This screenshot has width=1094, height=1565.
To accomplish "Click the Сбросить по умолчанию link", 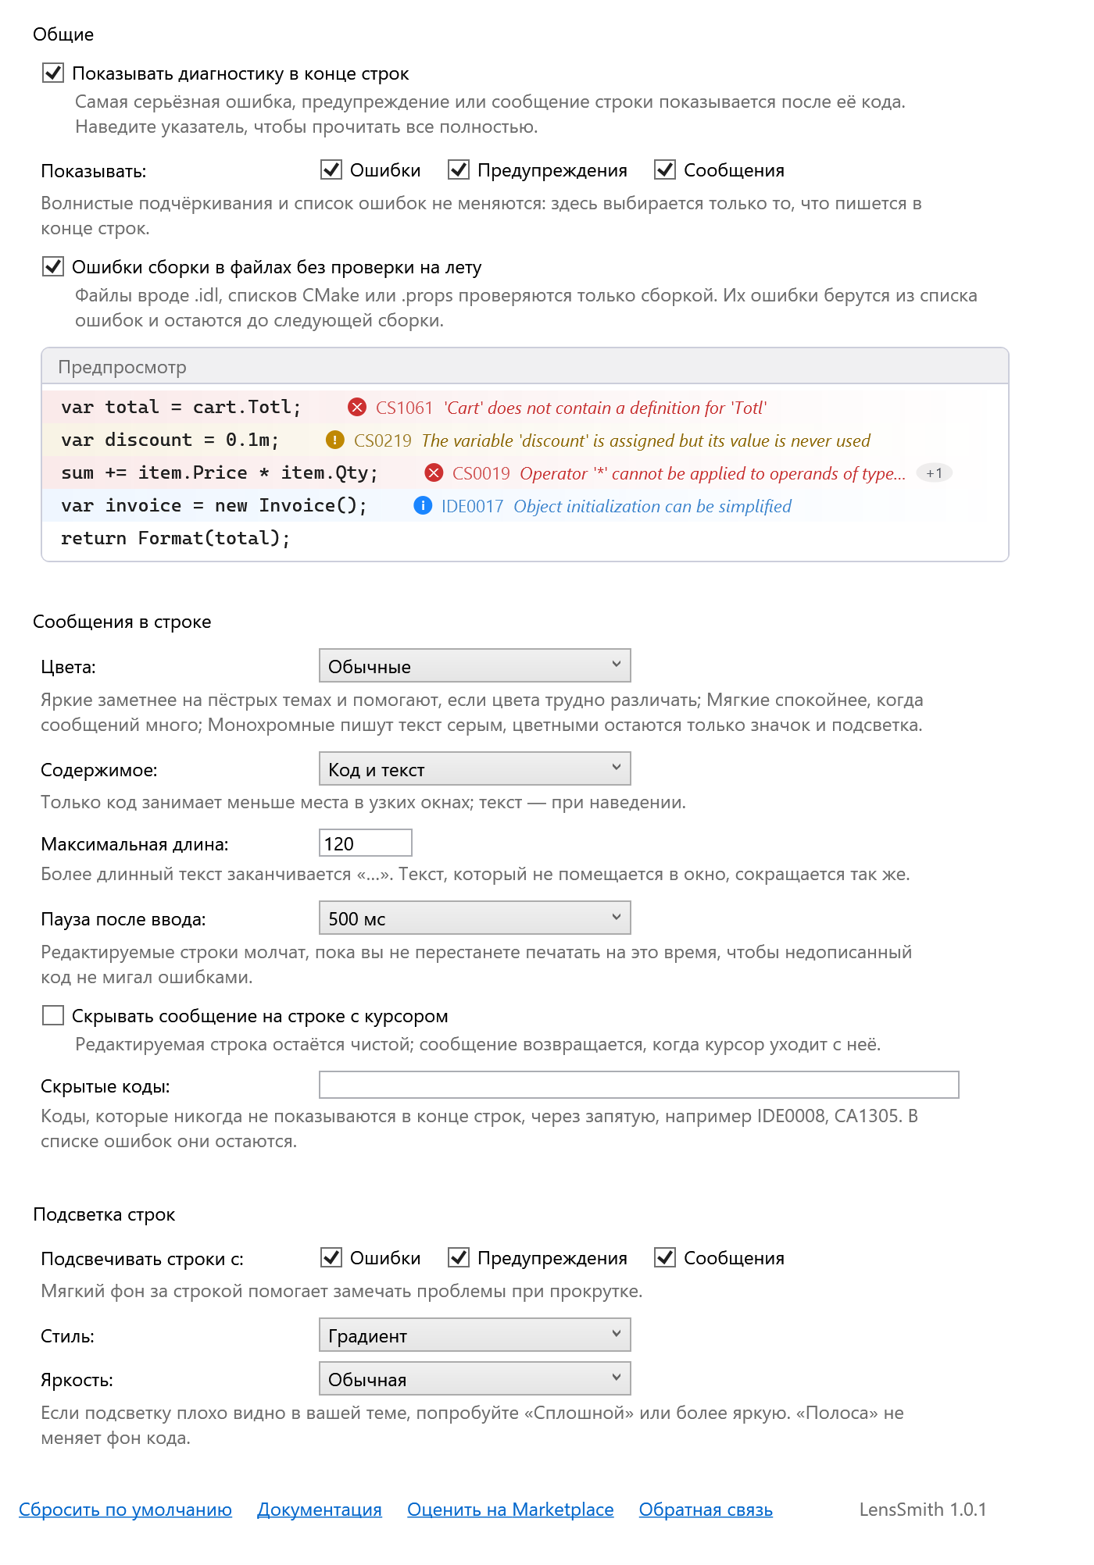I will coord(125,1510).
